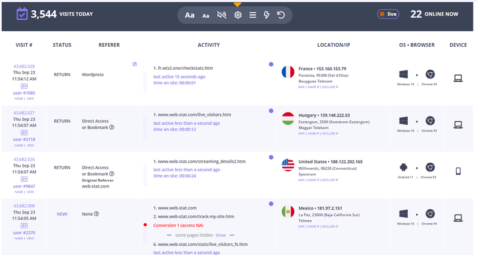477x255 pixels.
Task: Click help icon next to None referer
Action: point(97,213)
